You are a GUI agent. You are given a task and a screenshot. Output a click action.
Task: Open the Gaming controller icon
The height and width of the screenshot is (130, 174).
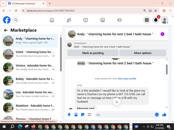coord(119,20)
